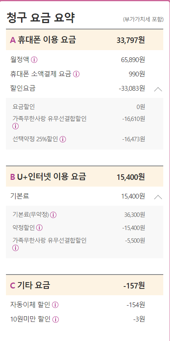This screenshot has height=341, width=170.
Task: Open info icon next to 기본료(무약정)
Action: pos(53,215)
